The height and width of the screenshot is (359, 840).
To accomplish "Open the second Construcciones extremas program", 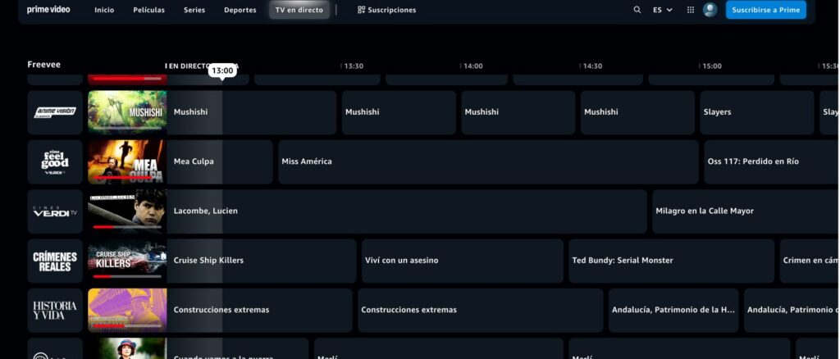I will click(481, 311).
